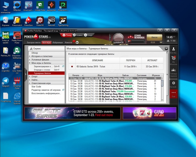Collapse Мои игры и билеты tree section
Screen dimensions: 196x157
(30, 63)
